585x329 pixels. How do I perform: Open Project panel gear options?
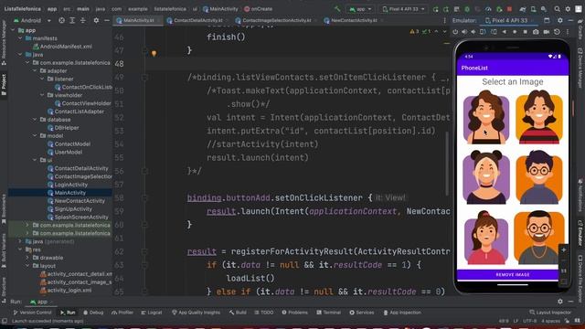(x=96, y=20)
